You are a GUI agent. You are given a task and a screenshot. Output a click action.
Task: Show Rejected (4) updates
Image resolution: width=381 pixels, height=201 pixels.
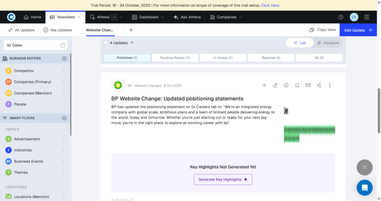pyautogui.click(x=271, y=58)
